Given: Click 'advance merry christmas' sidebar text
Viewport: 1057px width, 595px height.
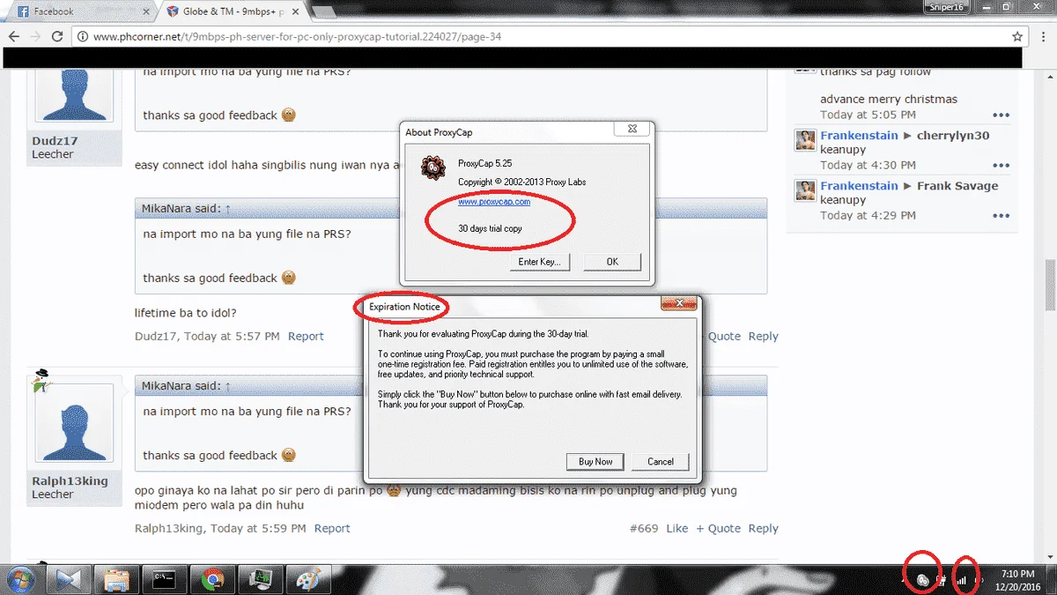Looking at the screenshot, I should tap(889, 100).
